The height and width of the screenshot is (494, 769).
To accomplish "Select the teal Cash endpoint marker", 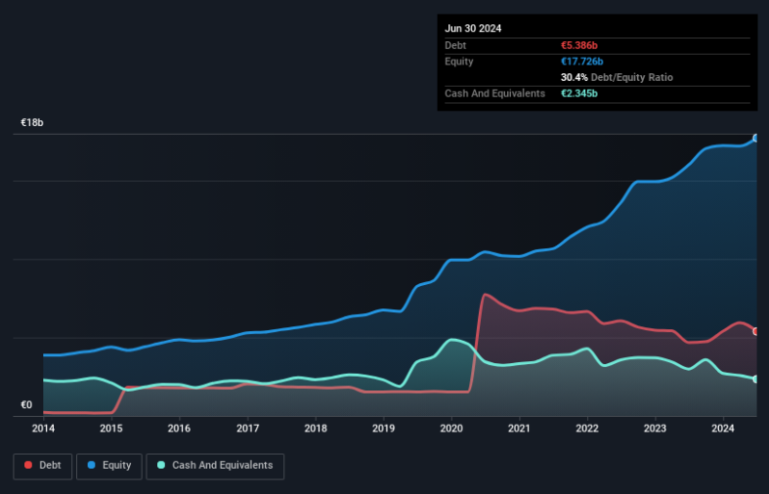I will point(756,379).
